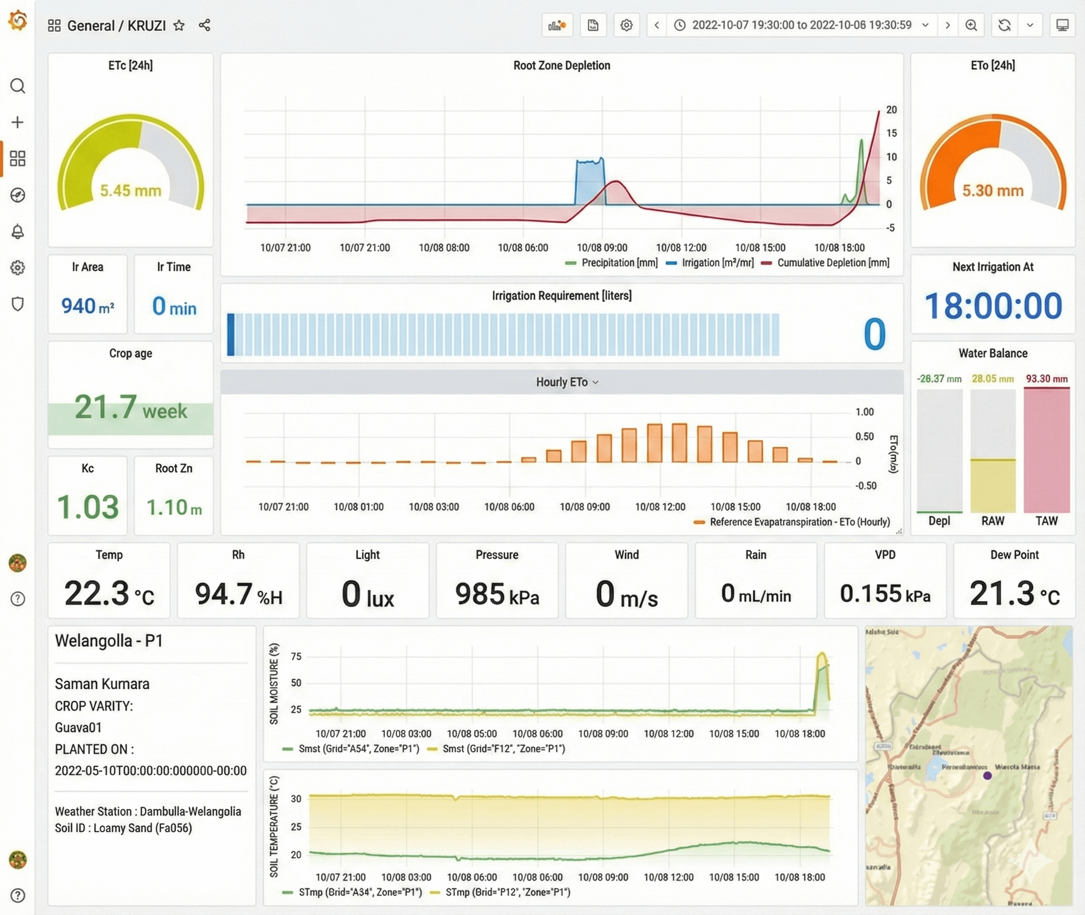Viewport: 1085px width, 915px height.
Task: Zoom out the time range with magnifier button
Action: (972, 25)
